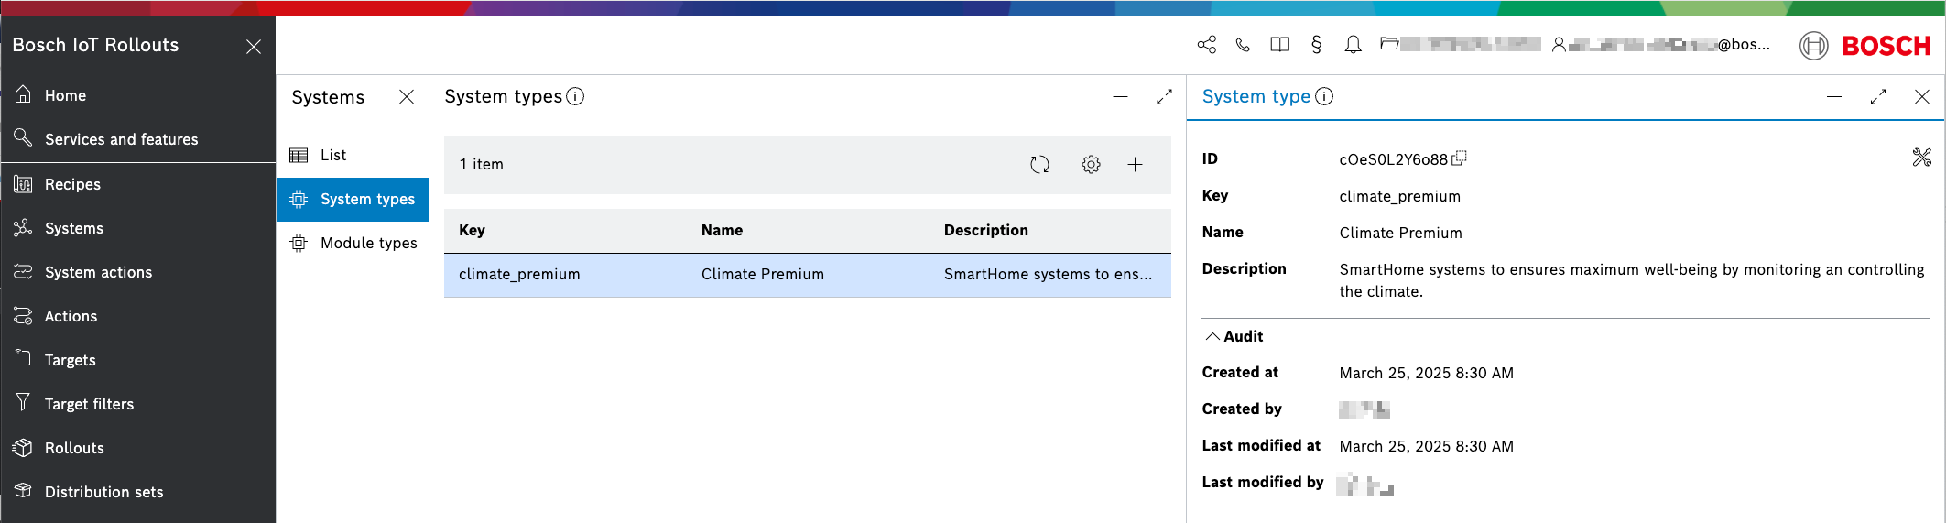
Task: Open table settings gear icon
Action: [x=1091, y=165]
